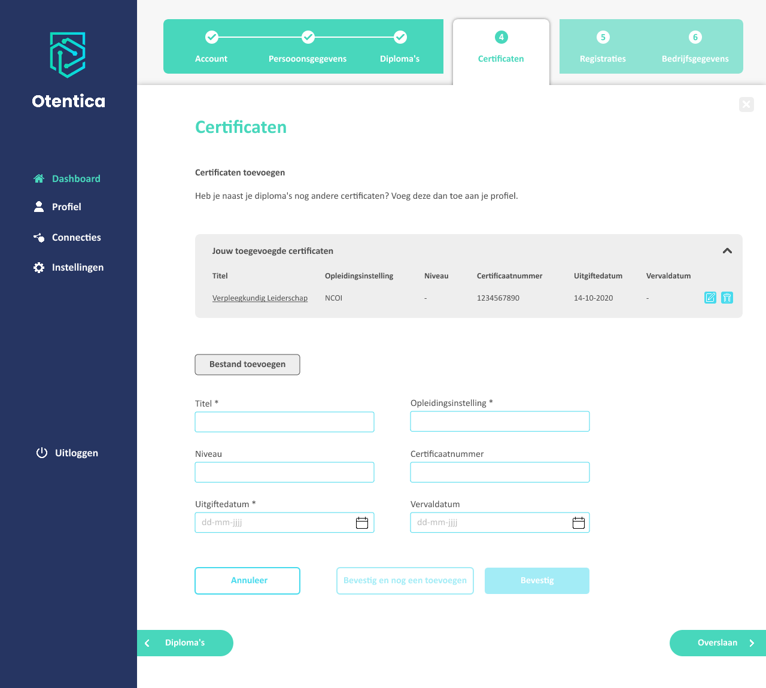Open the Verpleegkundig Leiderschap link
Viewport: 766px width, 688px height.
[260, 298]
